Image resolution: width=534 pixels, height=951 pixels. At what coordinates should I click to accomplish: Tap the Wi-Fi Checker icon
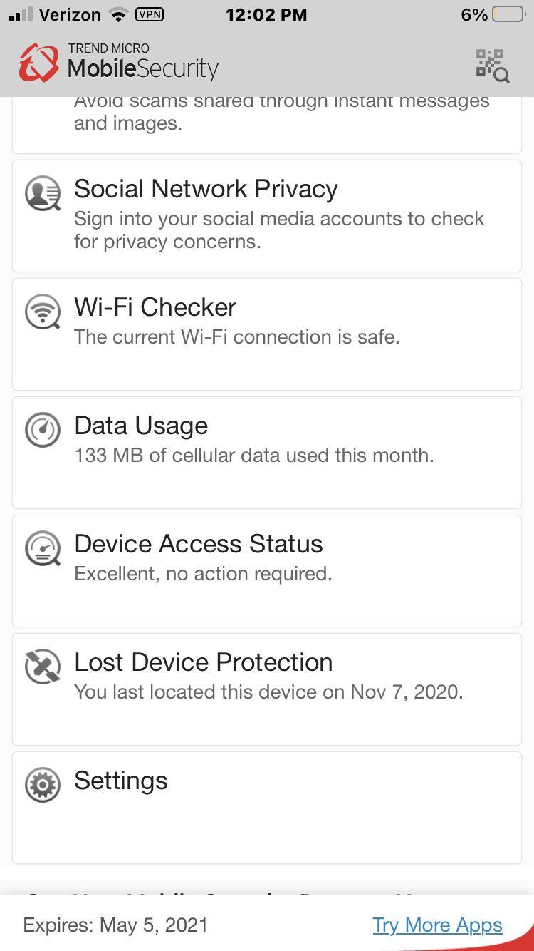[x=43, y=312]
